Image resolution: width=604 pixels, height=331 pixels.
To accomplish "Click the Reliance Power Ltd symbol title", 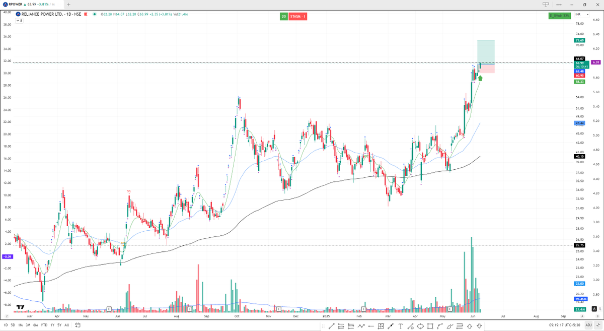I will pos(51,14).
